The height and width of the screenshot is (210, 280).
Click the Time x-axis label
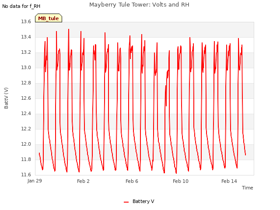(248, 188)
